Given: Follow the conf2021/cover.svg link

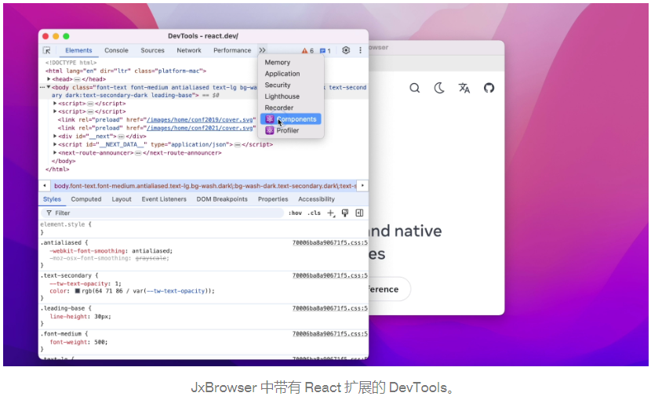Looking at the screenshot, I should point(200,128).
